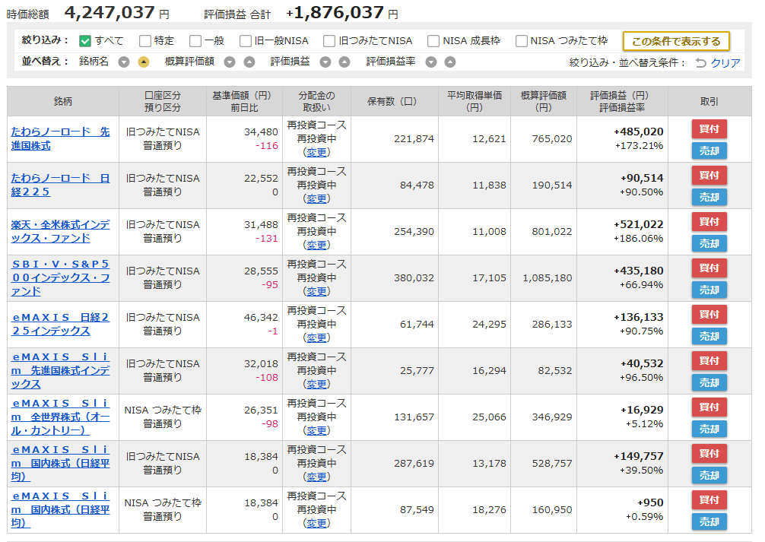This screenshot has width=765, height=542.
Task: Click 売却 for たわらノーロード 先進国株式
Action: pos(709,151)
